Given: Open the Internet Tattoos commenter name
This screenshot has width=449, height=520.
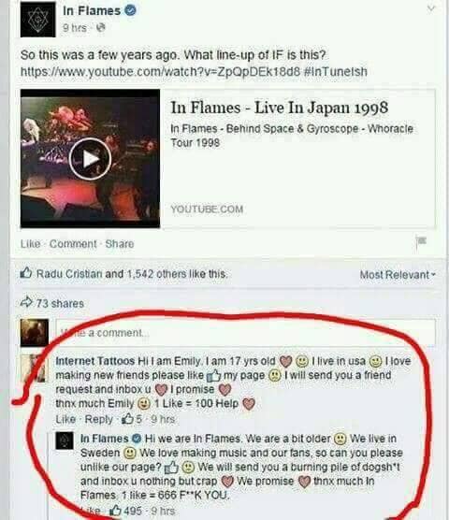Looking at the screenshot, I should coord(95,361).
